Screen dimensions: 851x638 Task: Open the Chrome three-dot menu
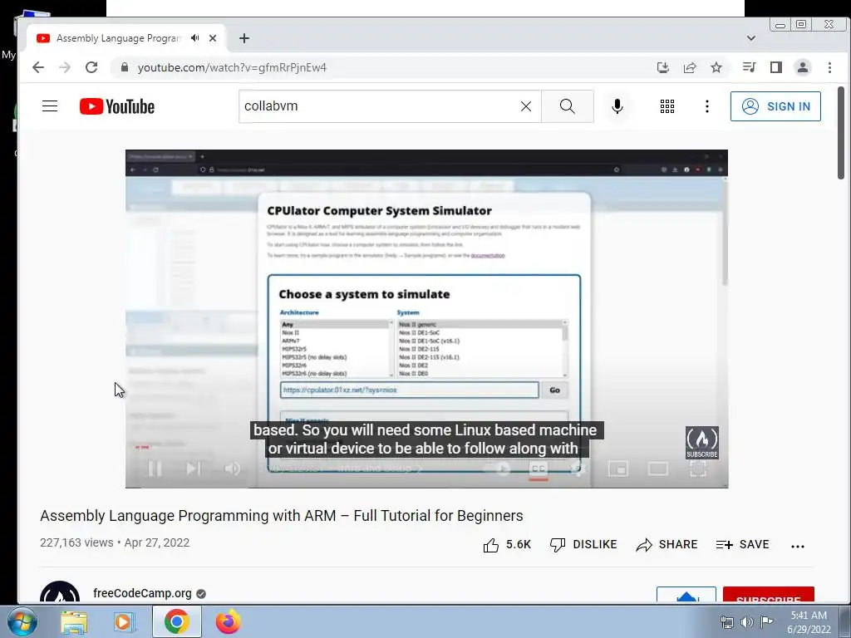click(829, 67)
